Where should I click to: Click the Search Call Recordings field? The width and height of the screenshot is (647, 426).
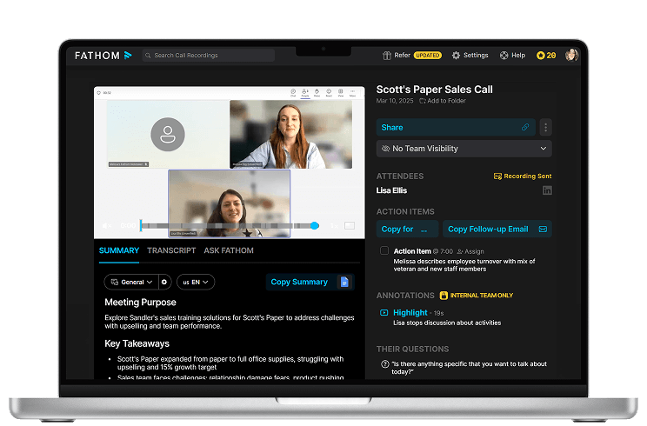pyautogui.click(x=209, y=55)
